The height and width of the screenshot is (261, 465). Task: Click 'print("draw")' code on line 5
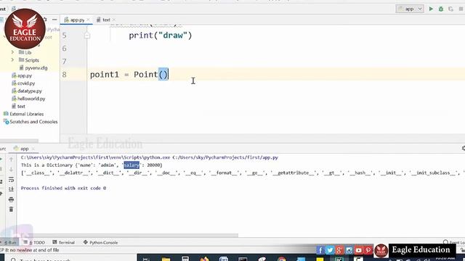point(161,36)
